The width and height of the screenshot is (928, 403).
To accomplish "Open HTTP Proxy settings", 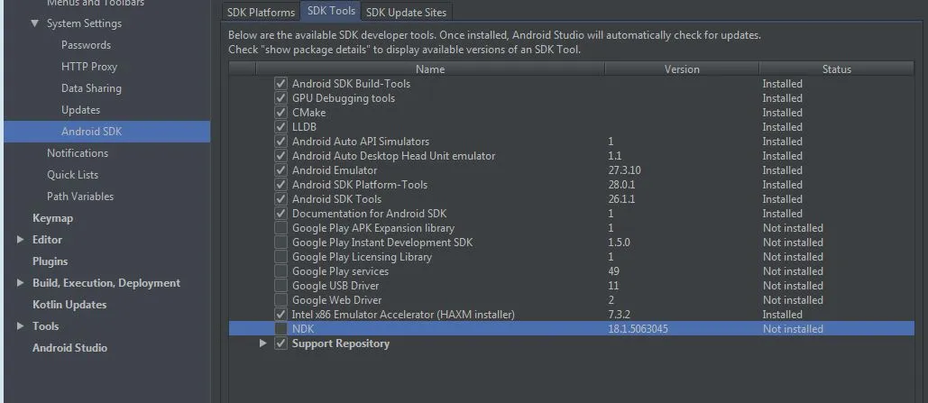I will coord(89,67).
